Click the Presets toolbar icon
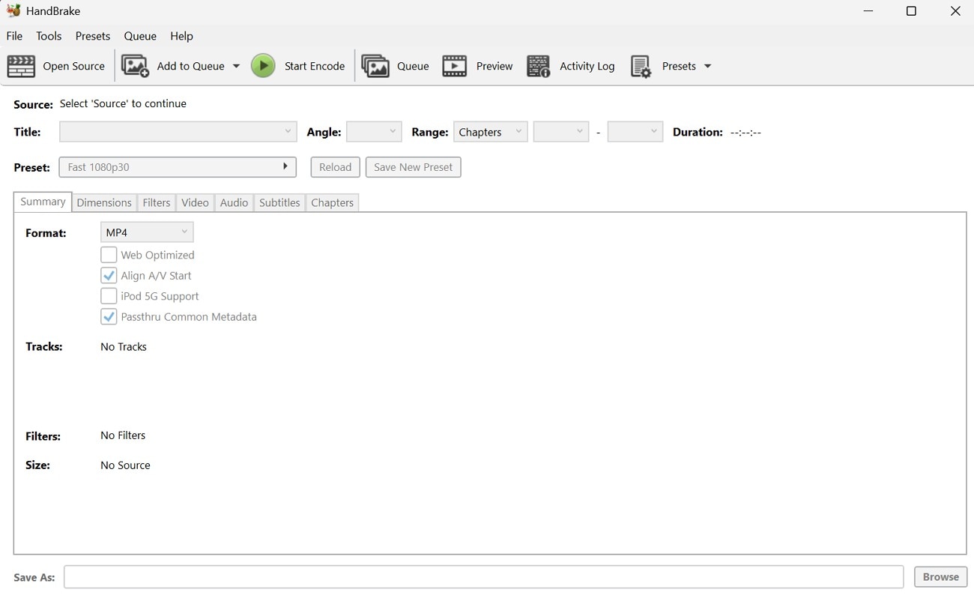 (x=641, y=66)
